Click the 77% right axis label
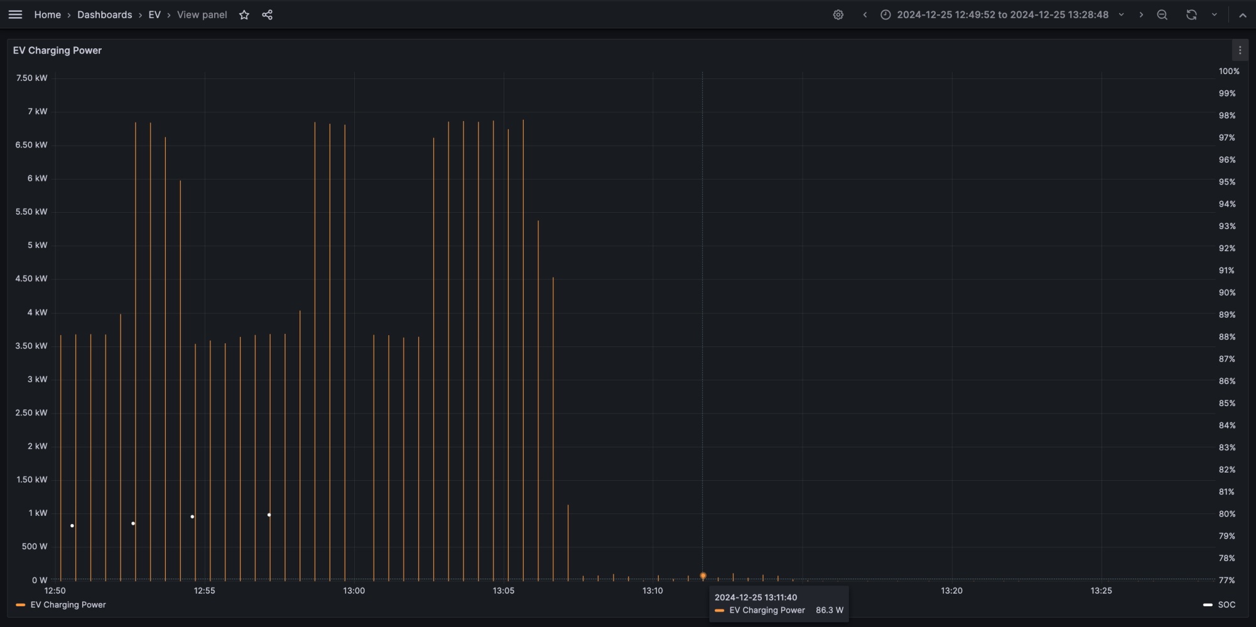The width and height of the screenshot is (1256, 627). tap(1226, 580)
